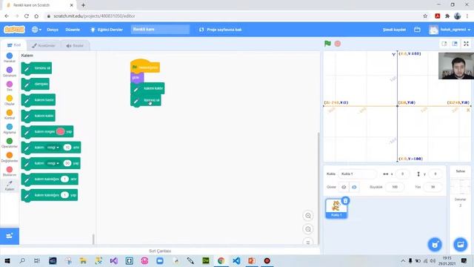This screenshot has height=267, width=474.
Task: Click the Scratch logo
Action: point(14,30)
